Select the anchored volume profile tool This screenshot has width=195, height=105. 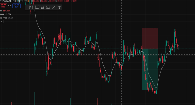[31, 7]
